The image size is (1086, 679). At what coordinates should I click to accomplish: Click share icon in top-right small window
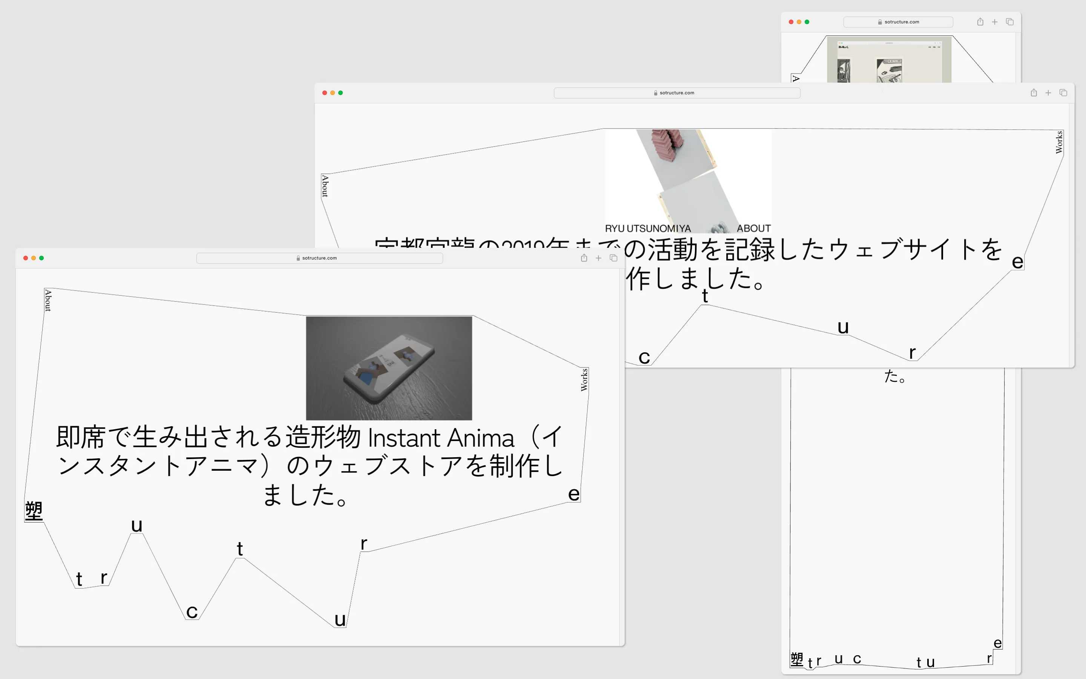click(980, 22)
